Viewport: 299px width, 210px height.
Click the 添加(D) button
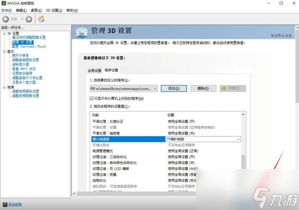pyautogui.click(x=174, y=89)
